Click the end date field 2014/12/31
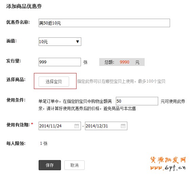Viewport: 189px width, 175px height. click(x=106, y=126)
